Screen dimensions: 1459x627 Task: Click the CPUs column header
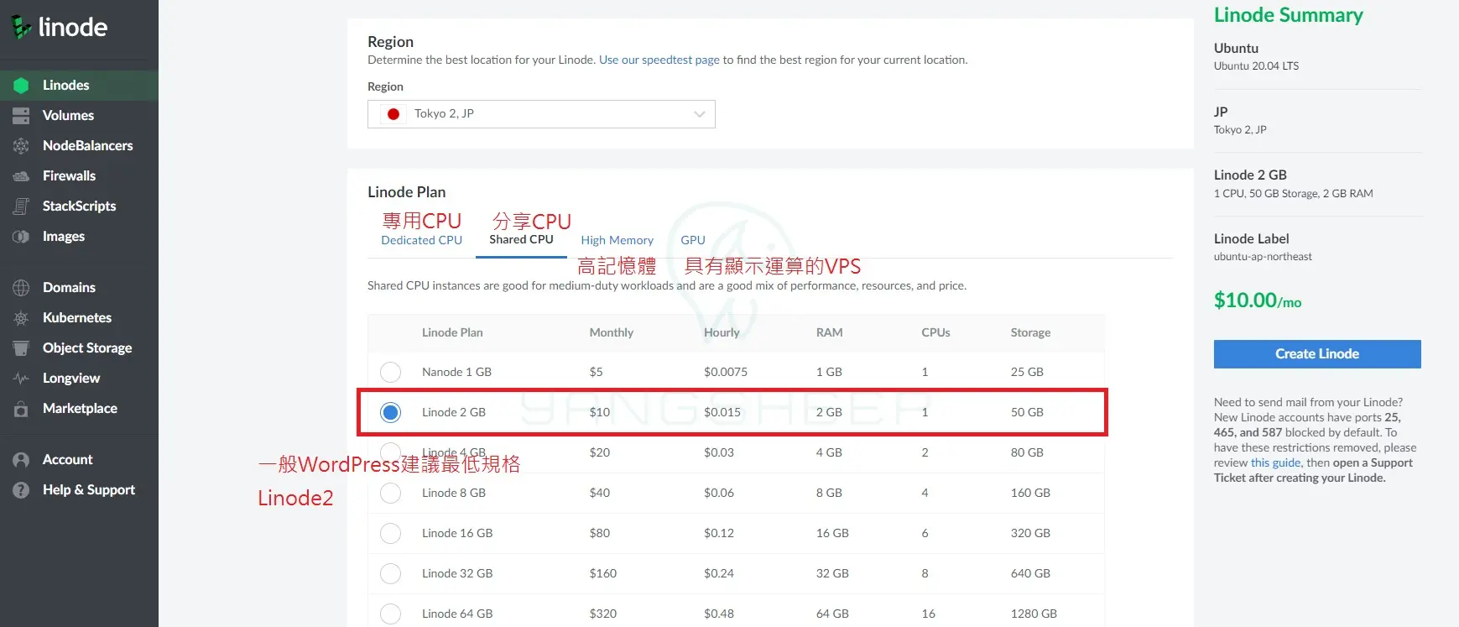935,333
